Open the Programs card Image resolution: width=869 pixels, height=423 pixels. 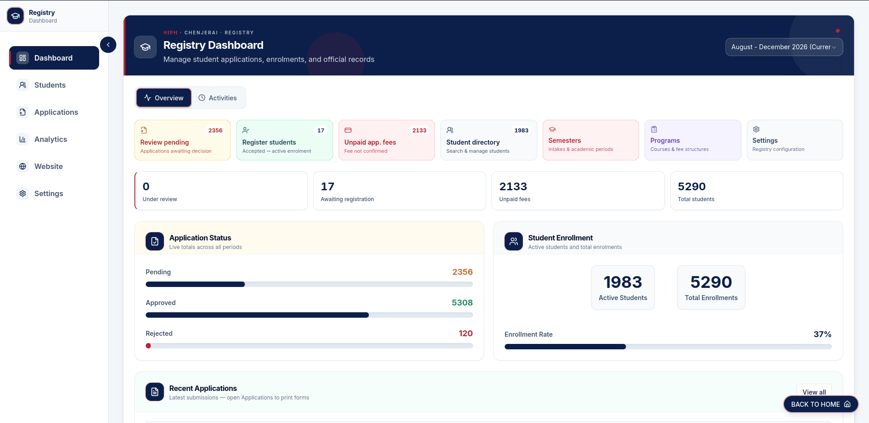point(693,140)
